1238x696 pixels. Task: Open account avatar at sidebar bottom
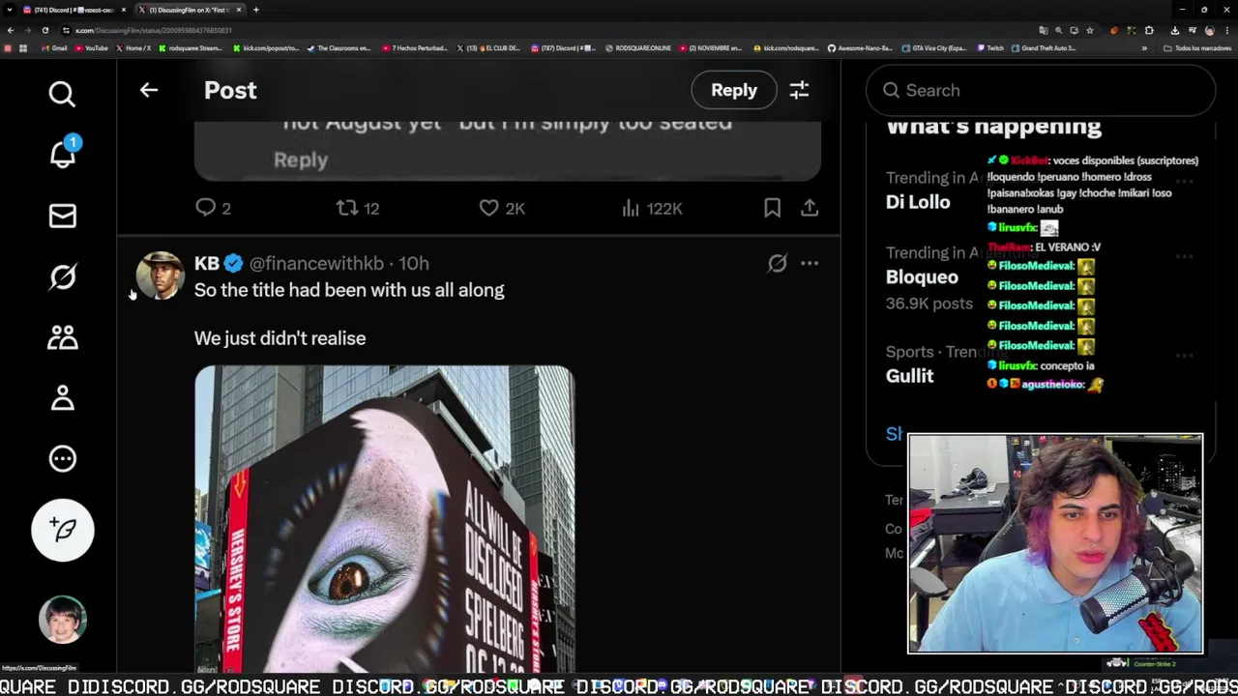click(63, 620)
